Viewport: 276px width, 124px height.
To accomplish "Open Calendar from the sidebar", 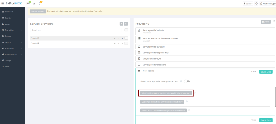I will tap(8, 18).
